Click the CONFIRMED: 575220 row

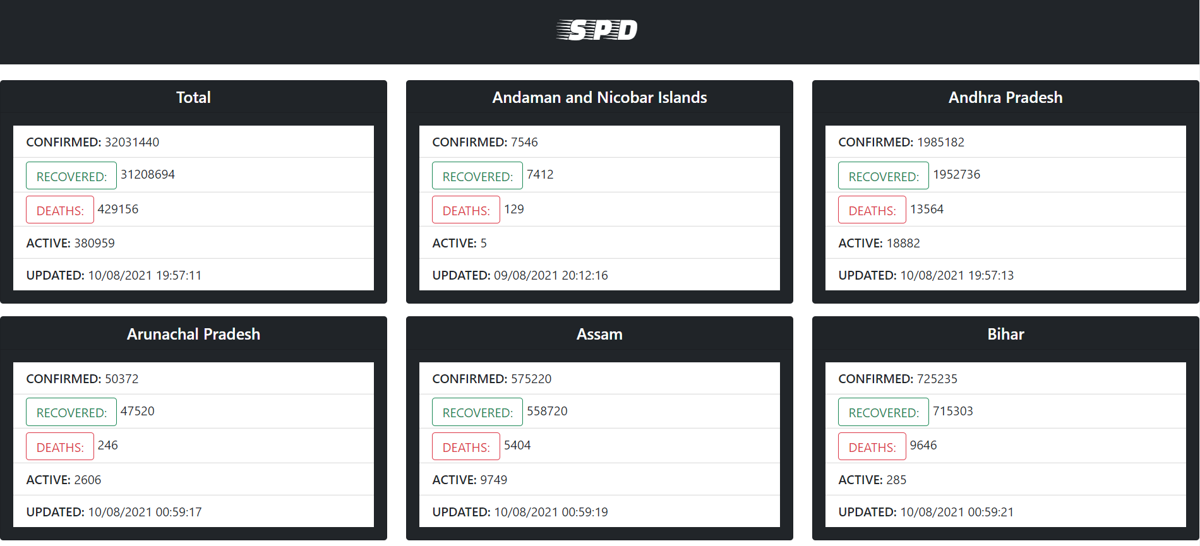tap(599, 379)
